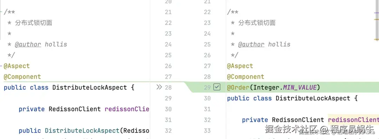The image size is (379, 139).
Task: Click the fold marker beside @Aspect in left pane
Action: (x=1, y=66)
